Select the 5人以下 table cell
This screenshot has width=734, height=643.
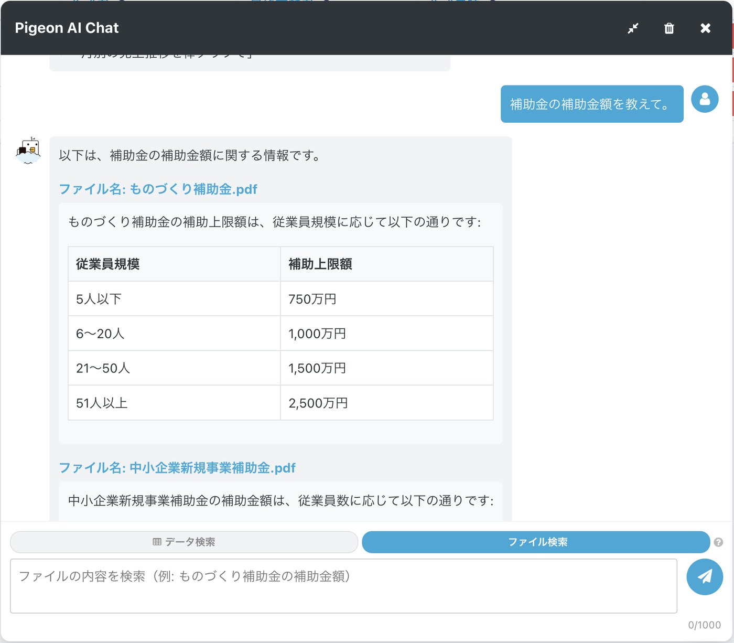(174, 299)
